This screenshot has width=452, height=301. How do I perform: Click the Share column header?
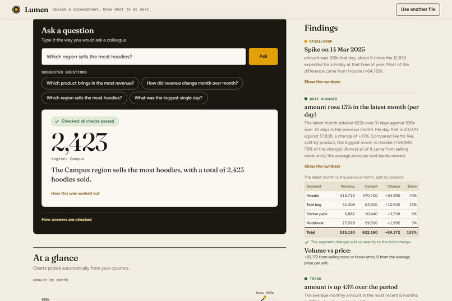click(412, 186)
